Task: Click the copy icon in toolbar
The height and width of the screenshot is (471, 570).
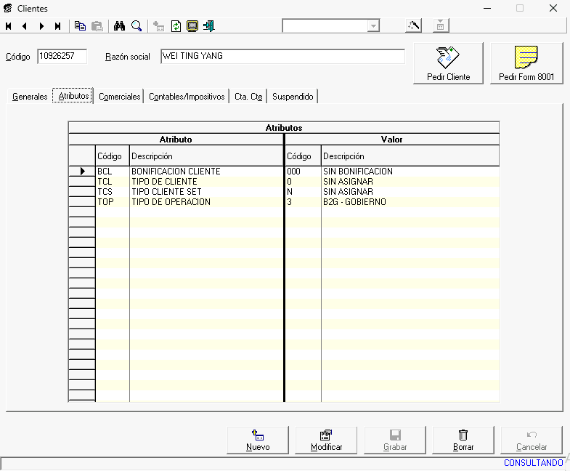Action: [x=81, y=26]
